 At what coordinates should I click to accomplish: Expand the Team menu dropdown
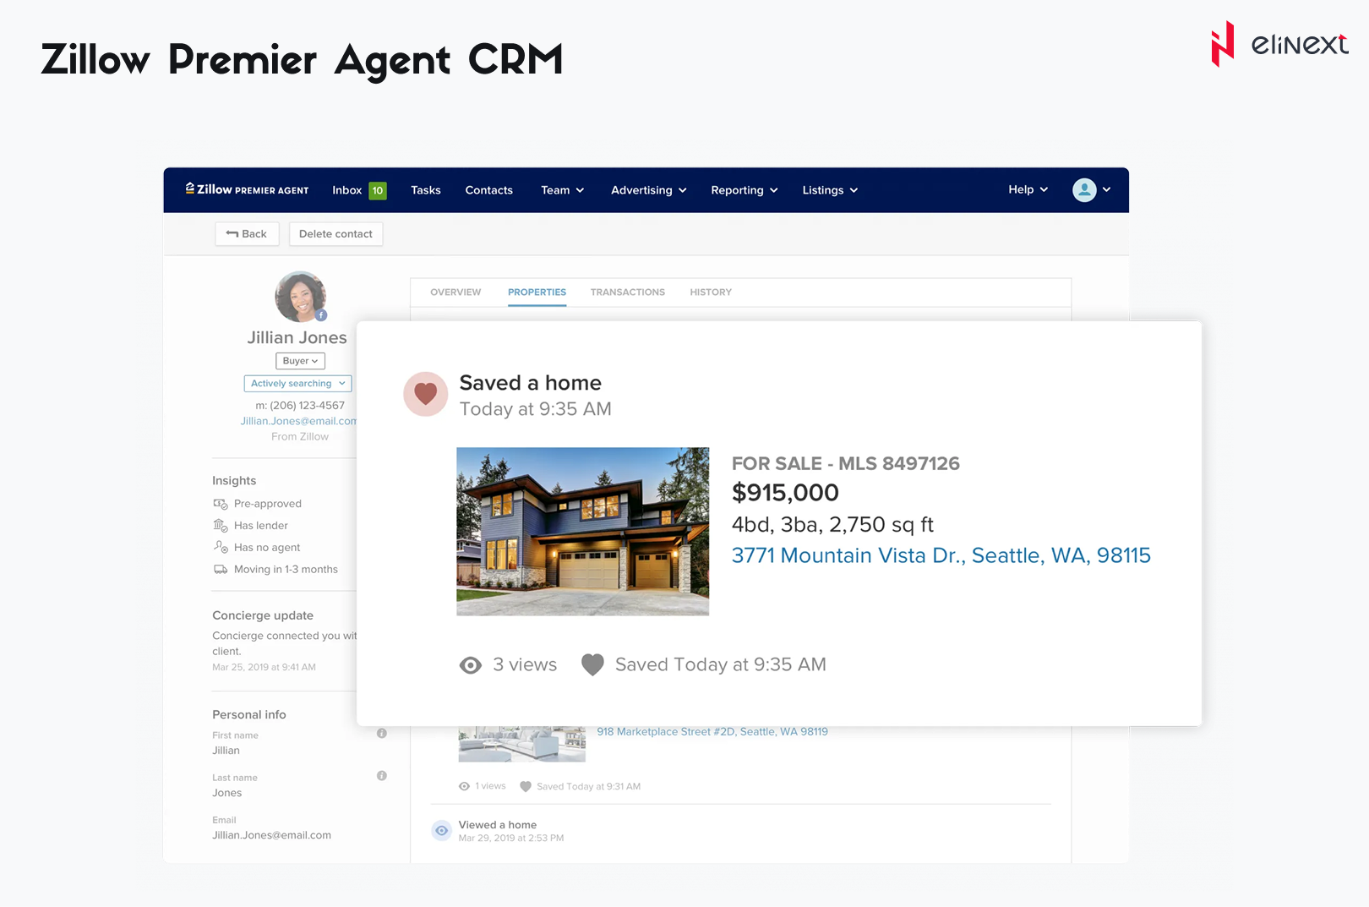pyautogui.click(x=562, y=190)
